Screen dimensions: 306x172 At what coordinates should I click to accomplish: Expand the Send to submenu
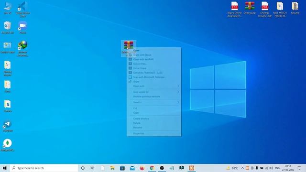coord(154,102)
